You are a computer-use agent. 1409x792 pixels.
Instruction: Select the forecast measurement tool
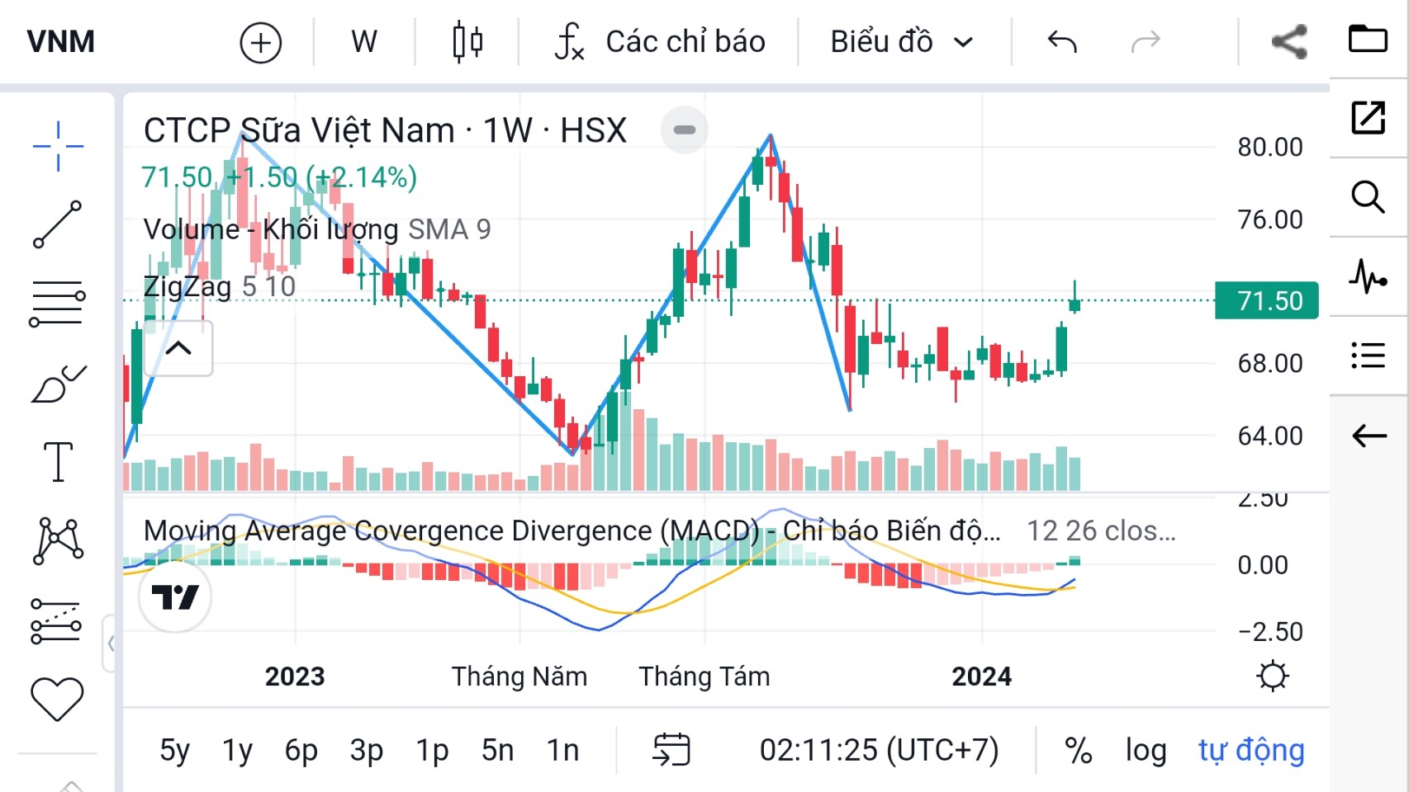coord(56,620)
